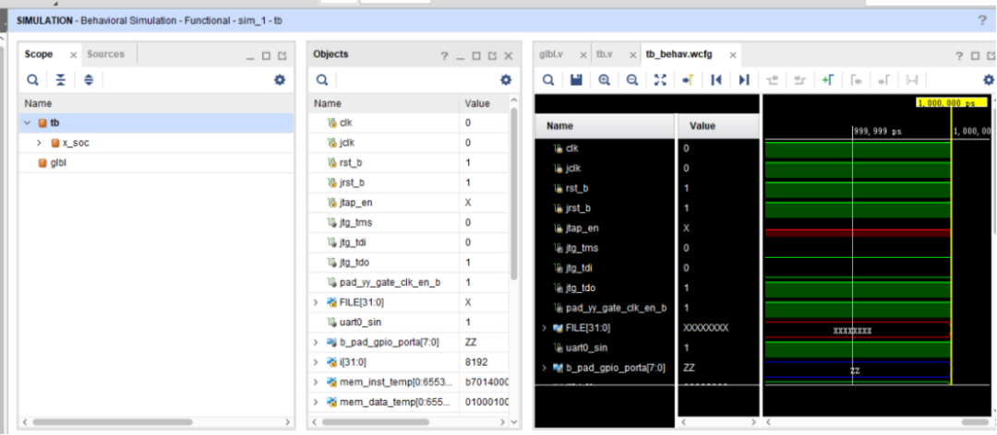Close the Scope tab
The image size is (997, 435).
pos(73,55)
